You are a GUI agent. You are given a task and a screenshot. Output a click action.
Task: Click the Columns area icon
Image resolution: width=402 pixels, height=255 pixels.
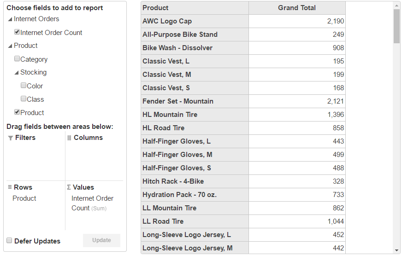pyautogui.click(x=69, y=138)
